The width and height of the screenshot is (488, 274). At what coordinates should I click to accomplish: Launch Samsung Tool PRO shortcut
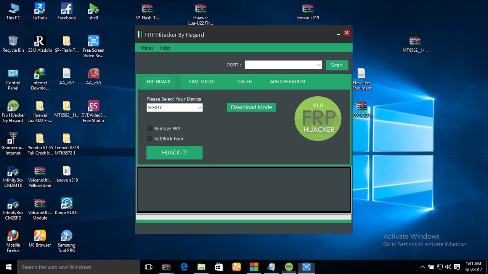tap(66, 241)
